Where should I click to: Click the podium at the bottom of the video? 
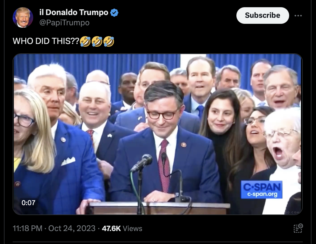158,208
